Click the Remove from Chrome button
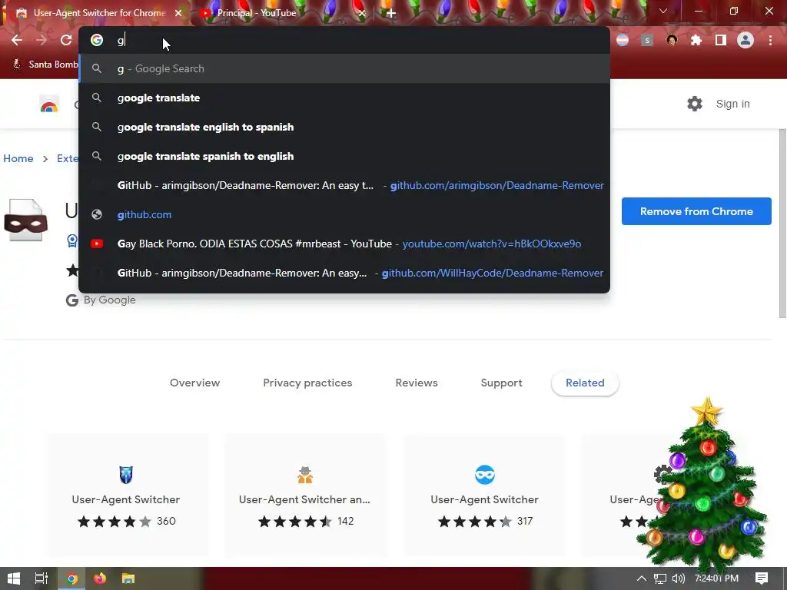Viewport: 787px width, 590px height. coord(696,211)
